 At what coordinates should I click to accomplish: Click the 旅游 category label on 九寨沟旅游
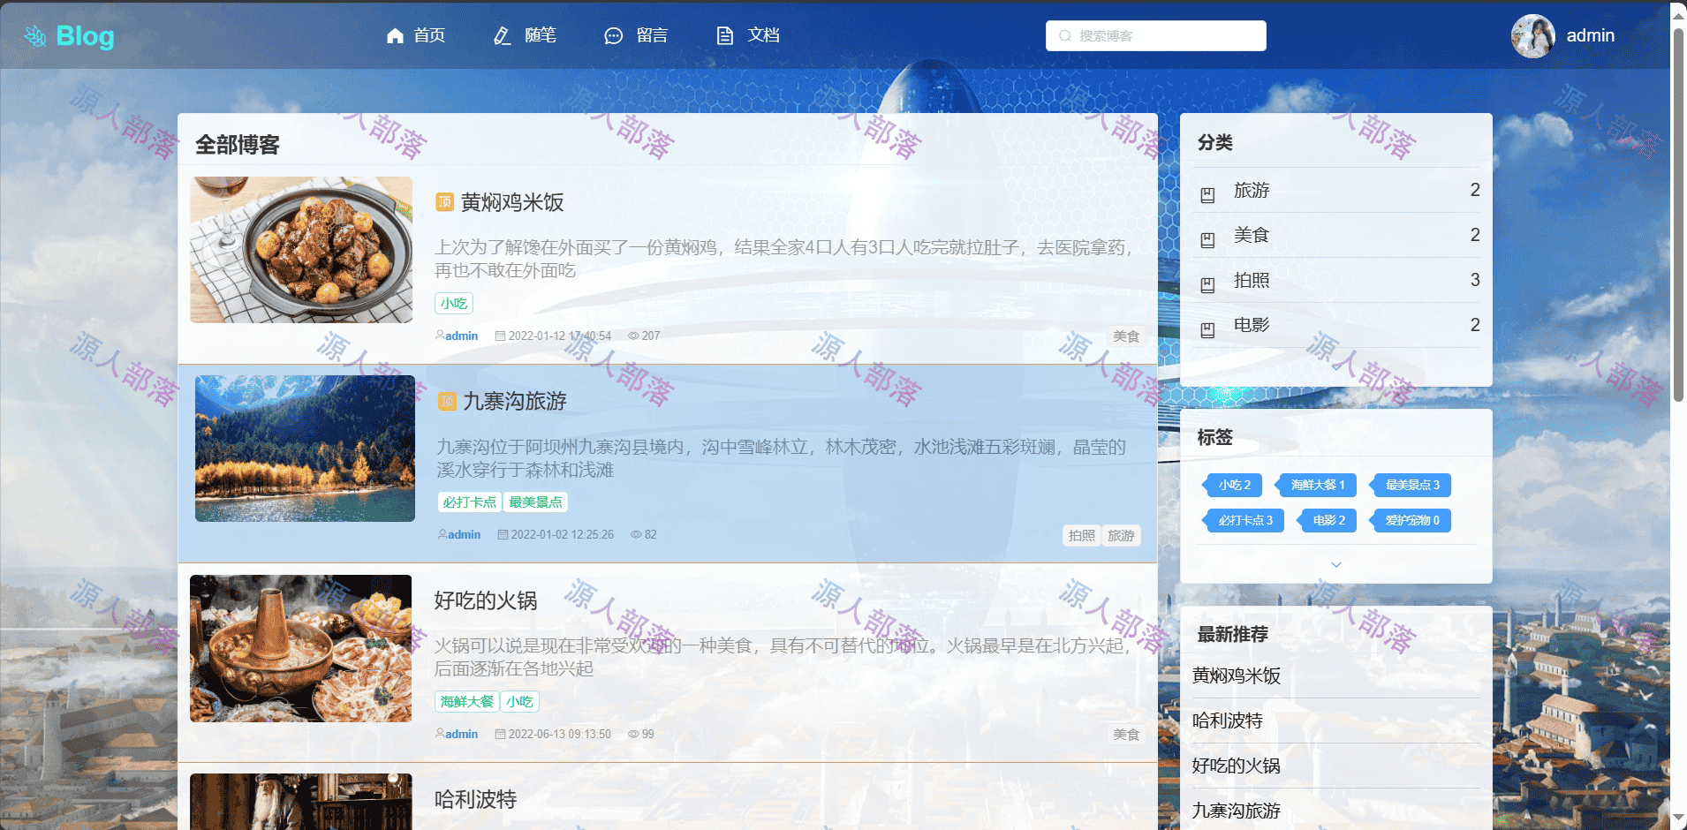(1122, 536)
